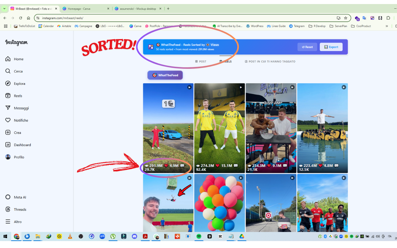Open the 223.4M views water reel
The image size is (397, 248).
[x=323, y=128]
